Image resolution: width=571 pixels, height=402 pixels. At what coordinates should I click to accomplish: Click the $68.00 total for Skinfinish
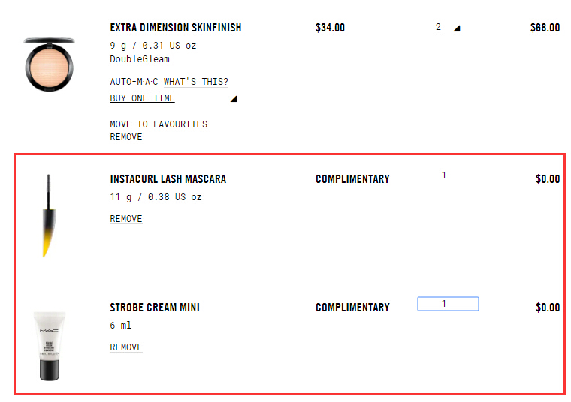pyautogui.click(x=545, y=28)
